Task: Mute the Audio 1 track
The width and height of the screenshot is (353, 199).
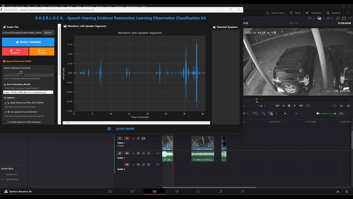Action: click(149, 153)
